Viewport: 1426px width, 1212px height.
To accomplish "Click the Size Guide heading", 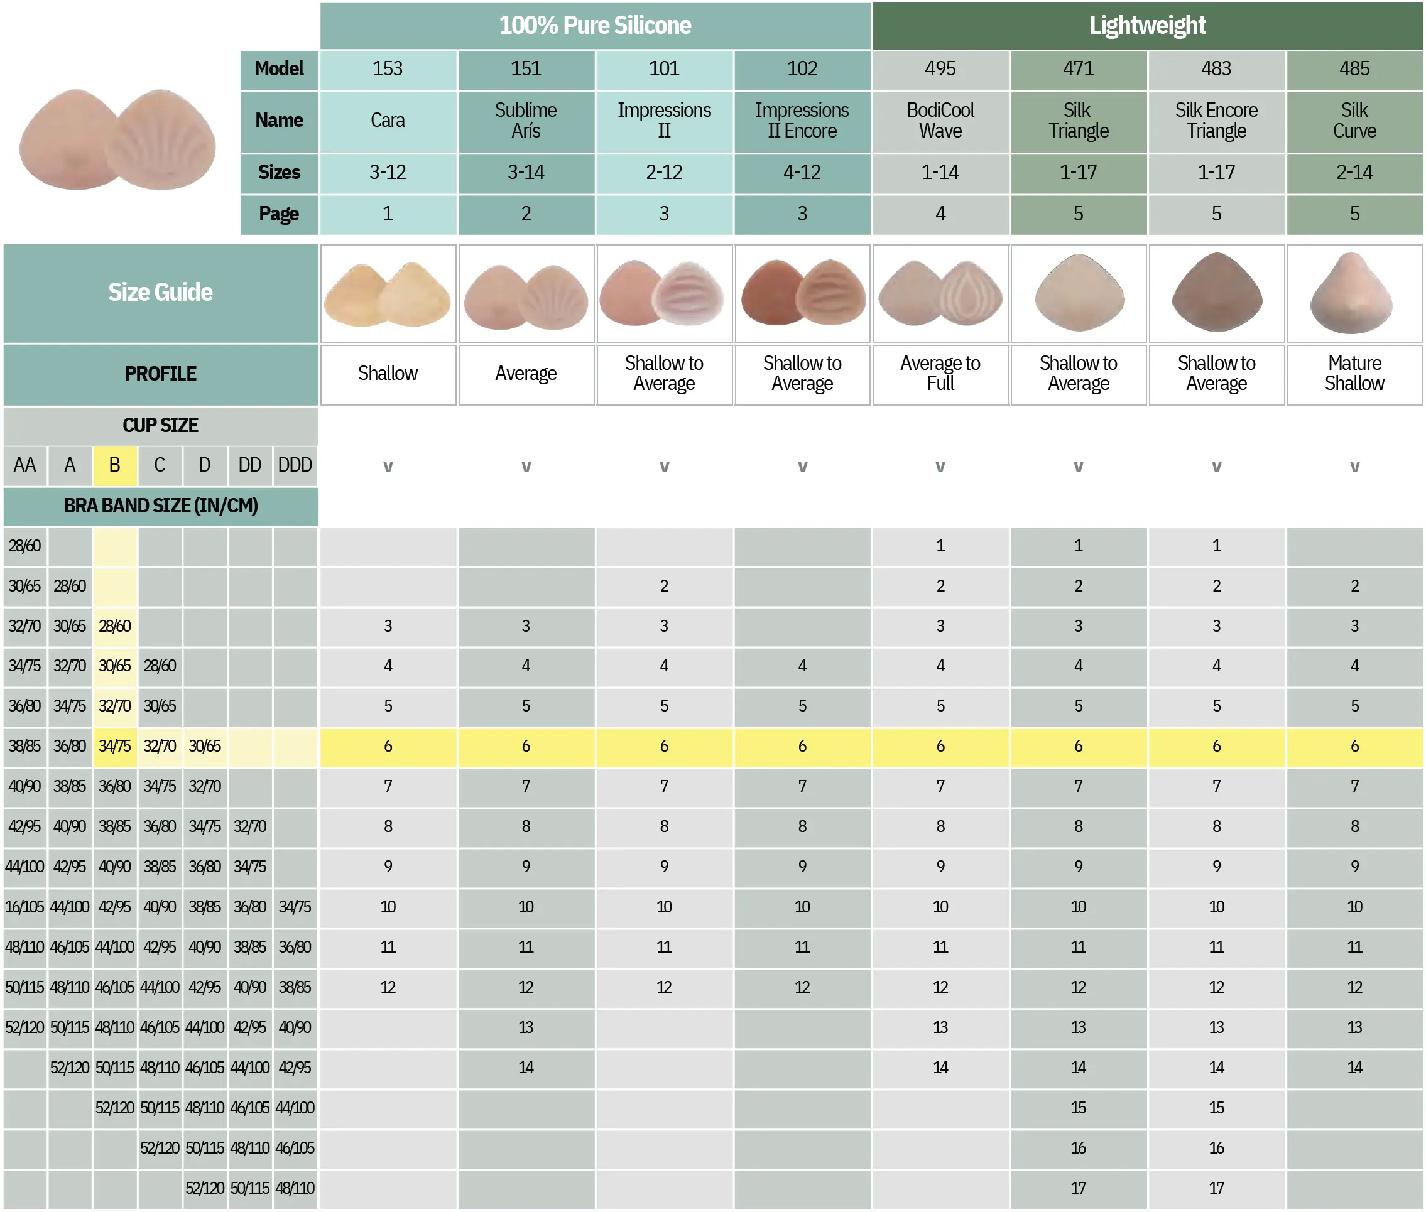I will (161, 293).
